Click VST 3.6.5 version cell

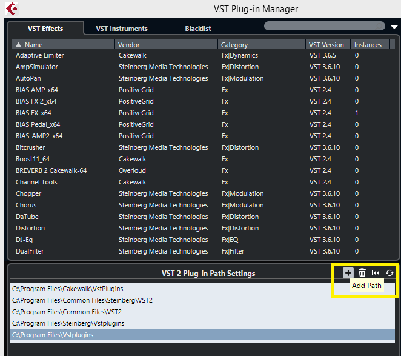click(323, 55)
